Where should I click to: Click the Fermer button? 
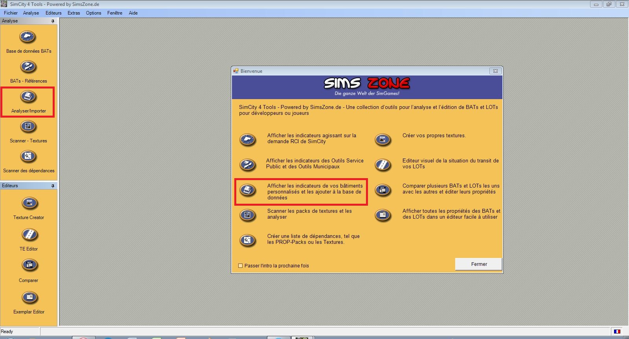pos(479,264)
